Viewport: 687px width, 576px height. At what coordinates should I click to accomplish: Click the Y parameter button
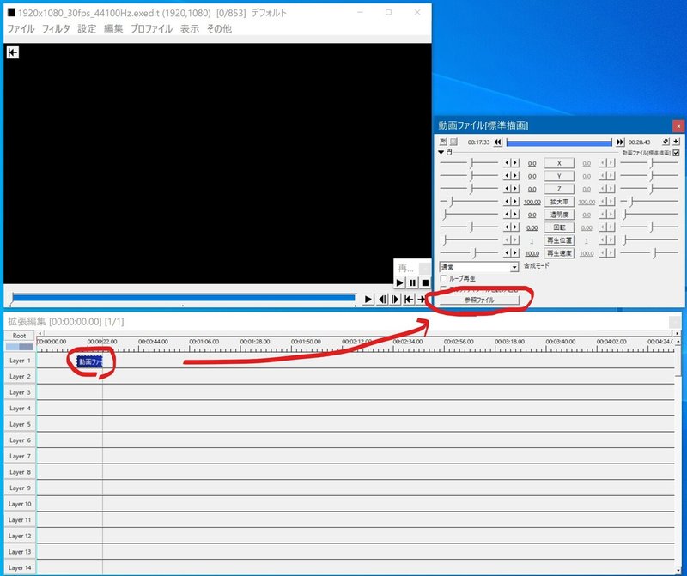coord(559,176)
